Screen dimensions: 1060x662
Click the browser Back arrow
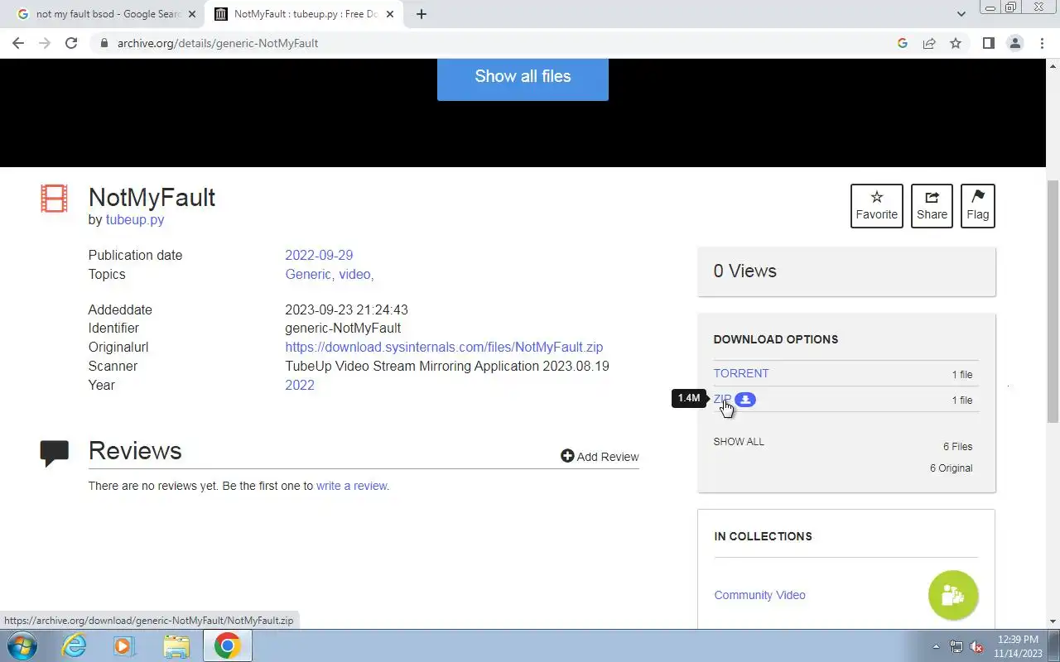[18, 43]
